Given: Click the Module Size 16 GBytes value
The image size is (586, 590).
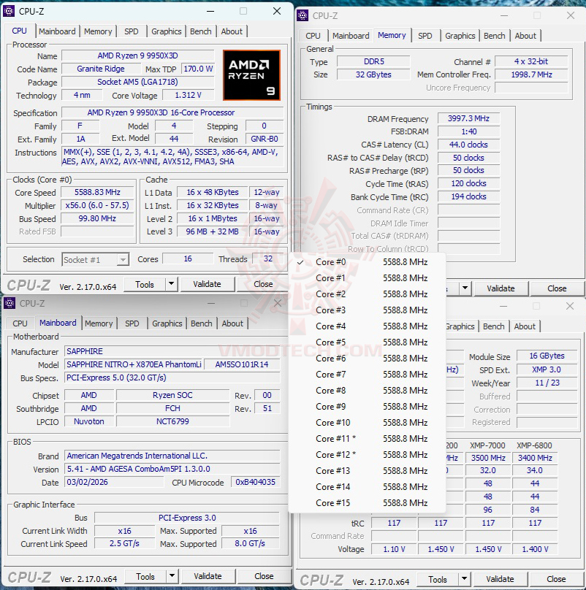Looking at the screenshot, I should (547, 356).
